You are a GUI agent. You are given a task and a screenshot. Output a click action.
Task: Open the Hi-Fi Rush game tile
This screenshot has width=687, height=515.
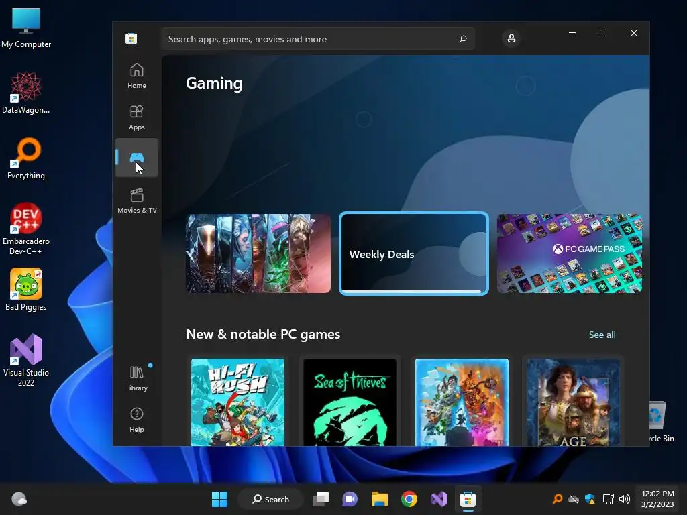tap(238, 402)
